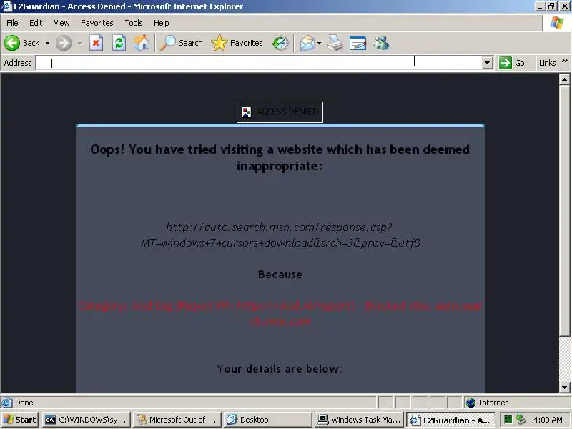Open the Edit menu
572x429 pixels.
tap(36, 23)
